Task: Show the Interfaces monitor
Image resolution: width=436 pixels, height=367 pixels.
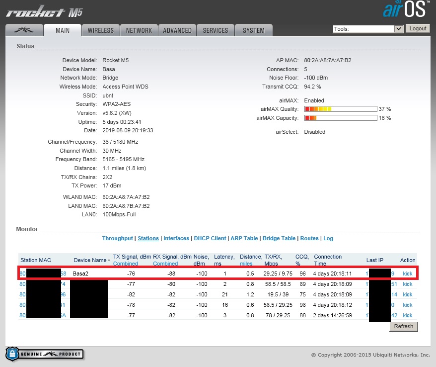Action: click(x=176, y=238)
